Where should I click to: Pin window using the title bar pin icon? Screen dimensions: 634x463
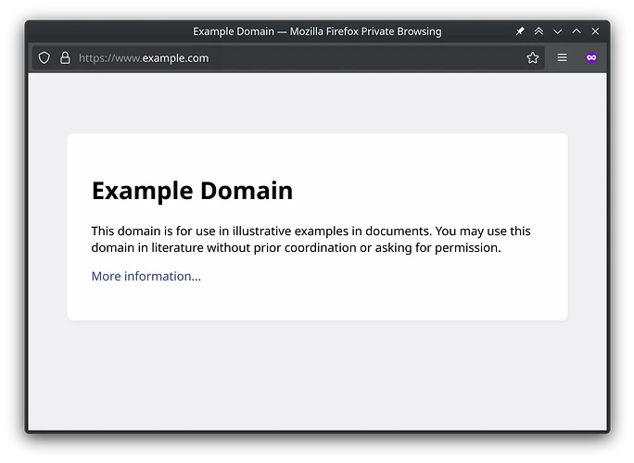coord(520,31)
